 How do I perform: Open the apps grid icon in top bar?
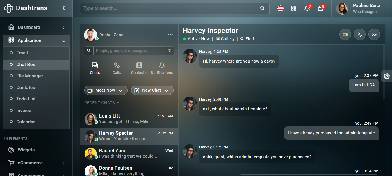[x=293, y=8]
